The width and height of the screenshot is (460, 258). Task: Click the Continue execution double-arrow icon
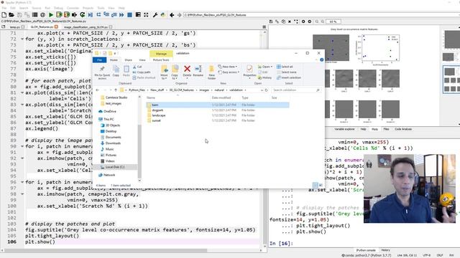[121, 14]
